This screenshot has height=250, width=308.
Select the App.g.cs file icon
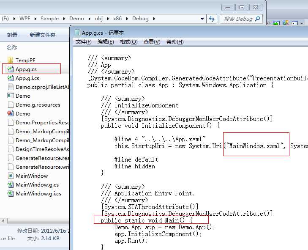coord(10,69)
